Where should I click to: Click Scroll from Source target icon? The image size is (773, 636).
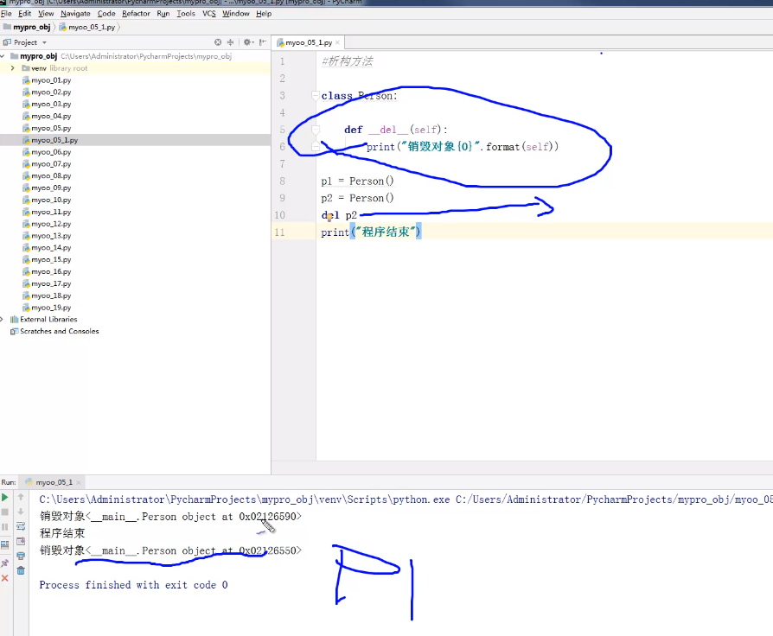click(x=218, y=42)
